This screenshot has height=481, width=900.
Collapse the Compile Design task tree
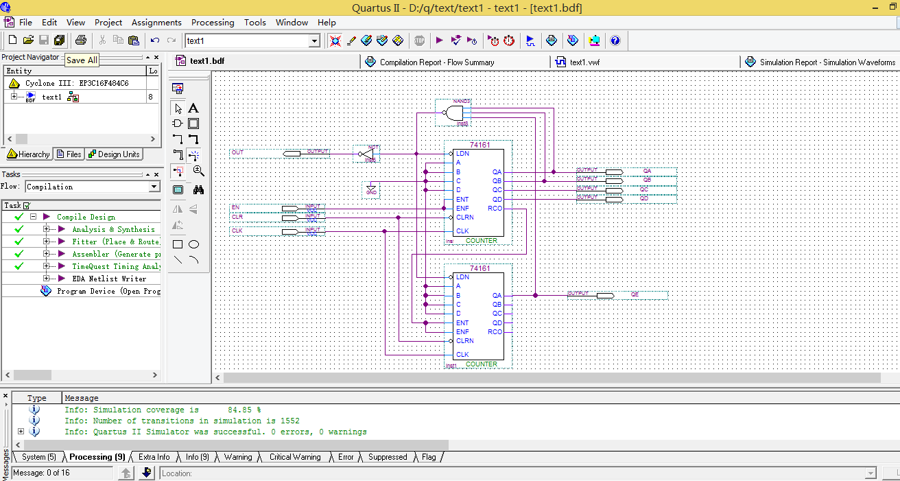coord(33,217)
